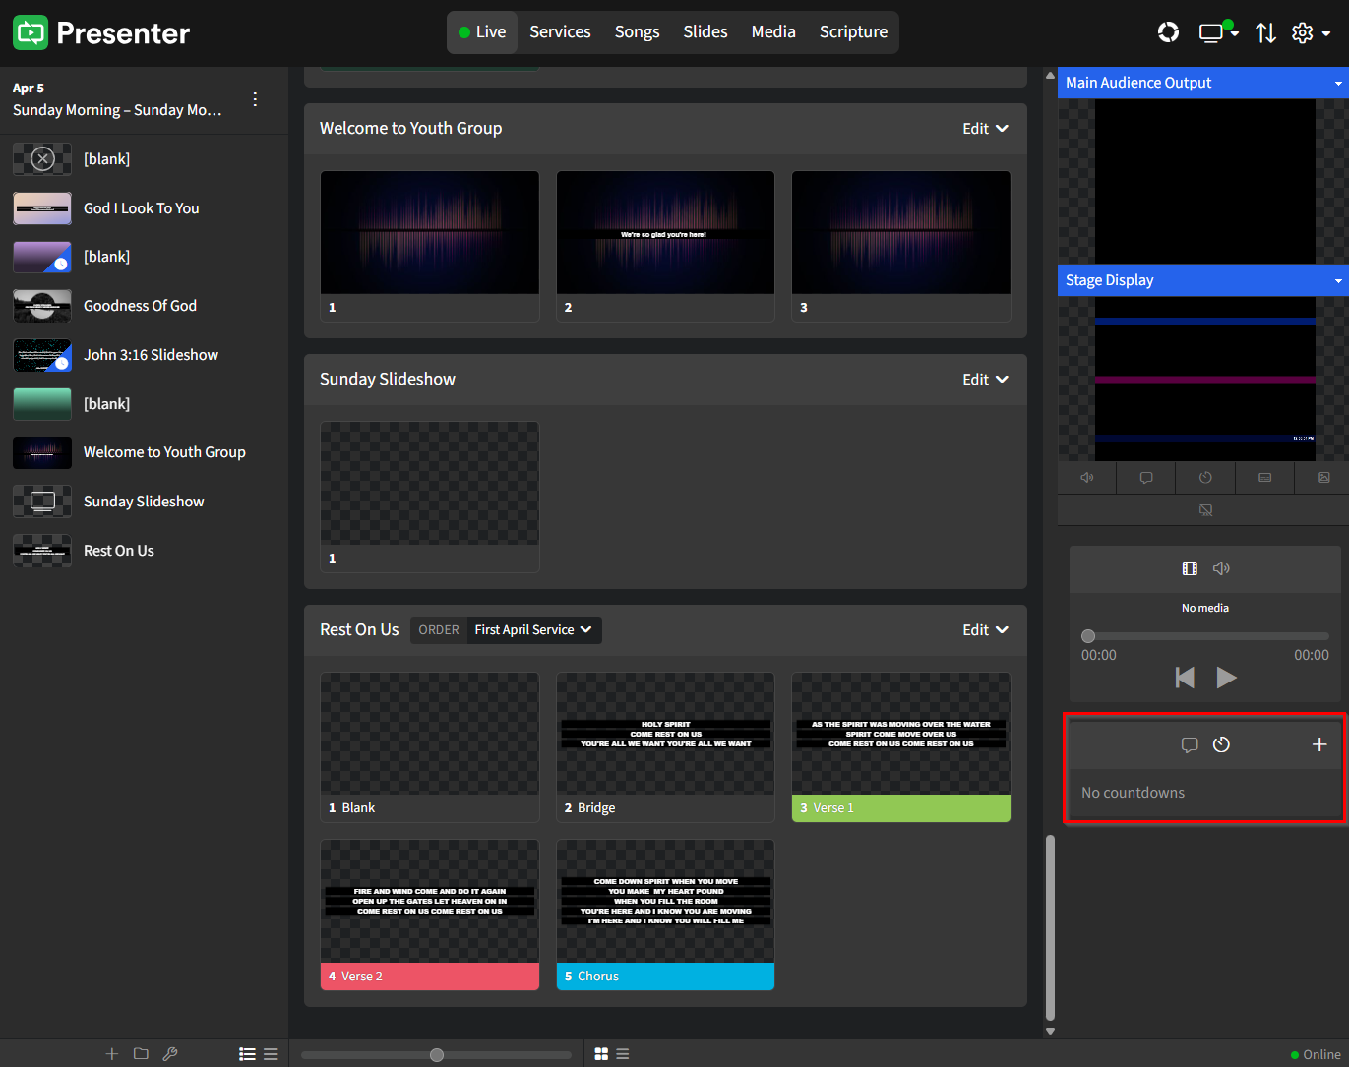Click the wrench icon in the bottom left bar
1349x1067 pixels.
tap(170, 1053)
